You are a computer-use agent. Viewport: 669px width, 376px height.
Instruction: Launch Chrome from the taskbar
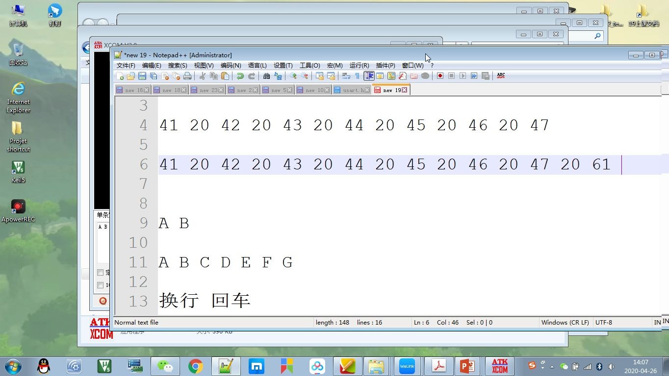coord(195,366)
